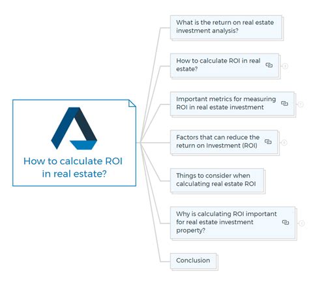Select 'Factors that can reduce the return' node
The width and height of the screenshot is (309, 281).
point(224,141)
